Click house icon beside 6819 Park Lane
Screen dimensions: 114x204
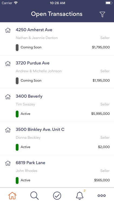click(x=8, y=163)
